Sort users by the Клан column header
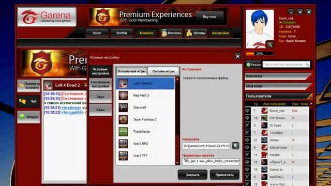The image size is (331, 186). point(304,104)
